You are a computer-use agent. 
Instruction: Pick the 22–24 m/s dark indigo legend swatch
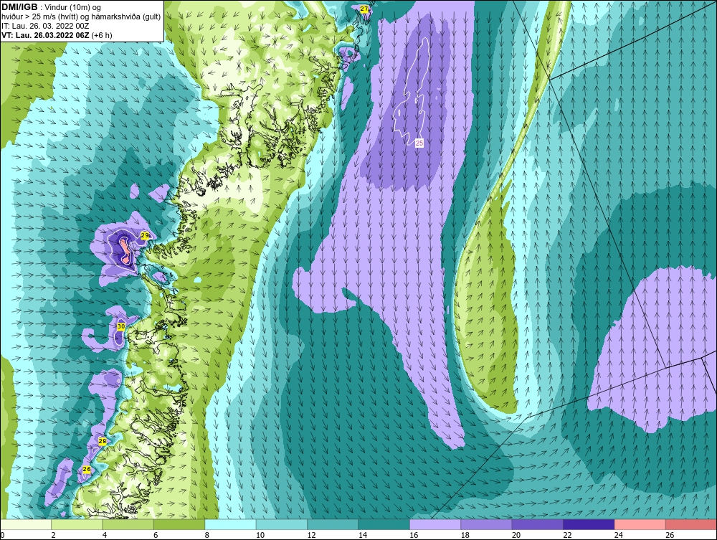coord(589,524)
